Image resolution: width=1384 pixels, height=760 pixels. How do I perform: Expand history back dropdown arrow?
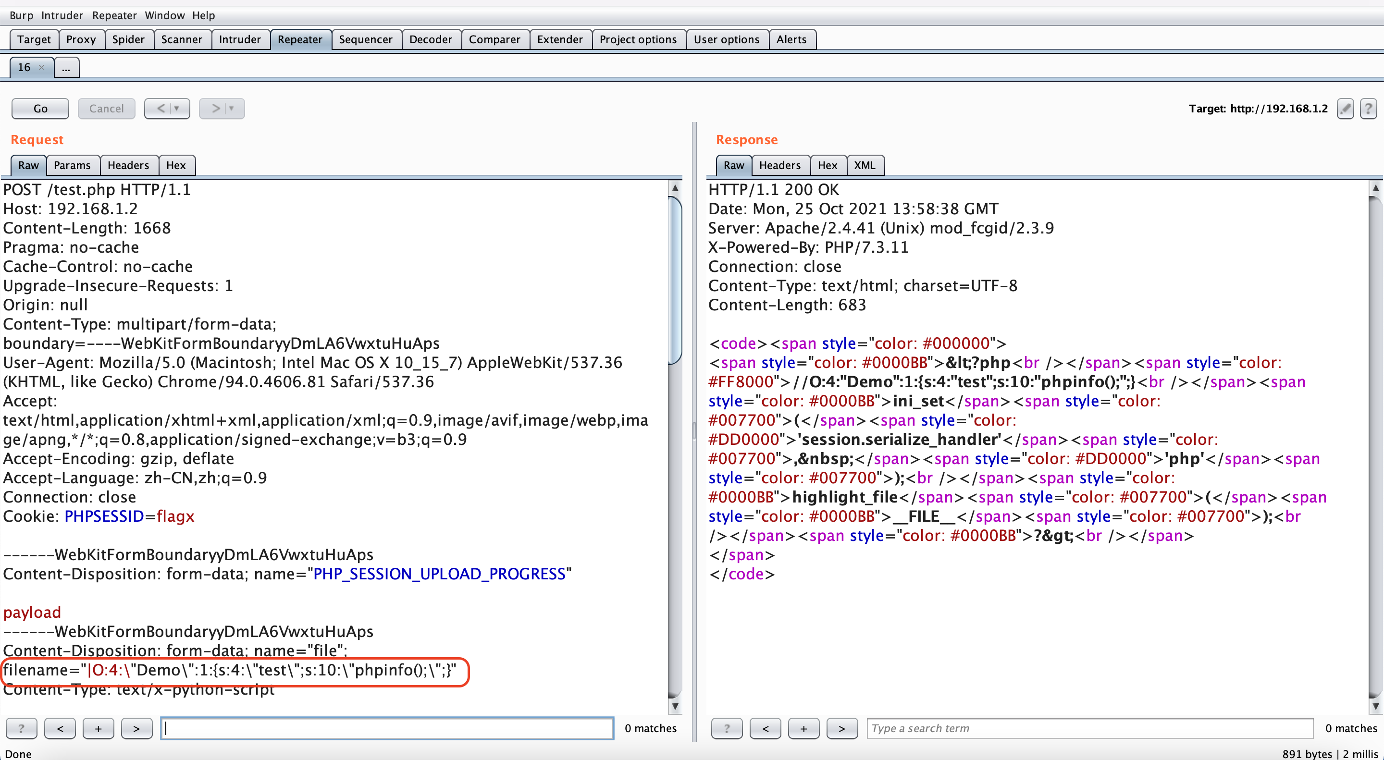point(177,109)
